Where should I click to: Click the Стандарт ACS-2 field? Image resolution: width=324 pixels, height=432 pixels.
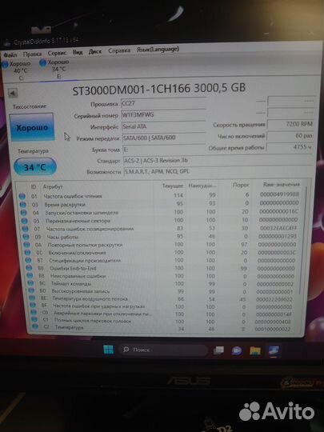click(218, 161)
